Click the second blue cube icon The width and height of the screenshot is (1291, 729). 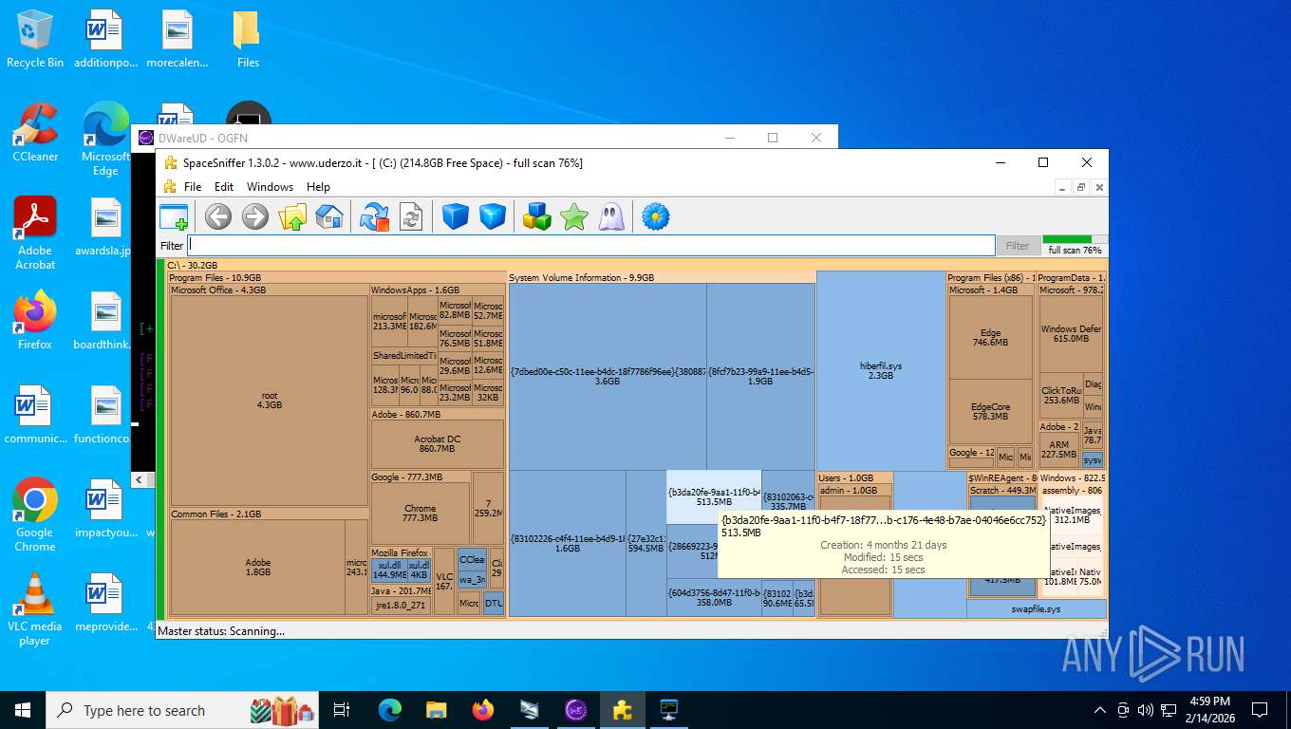pyautogui.click(x=493, y=216)
